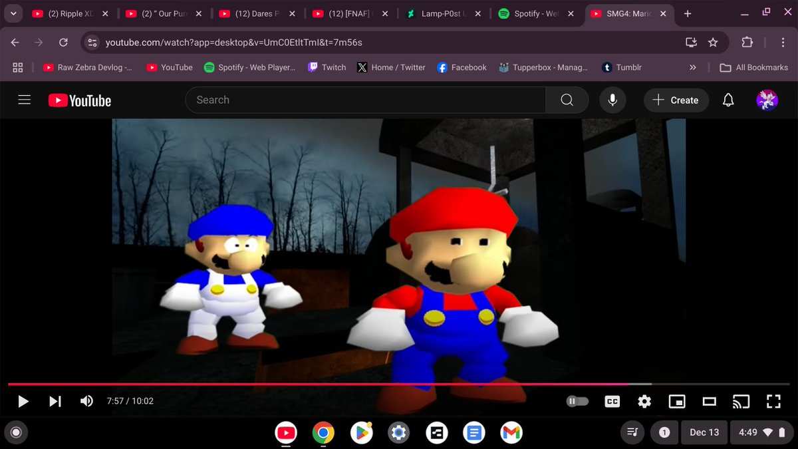Select the URL in the address bar

pos(234,42)
